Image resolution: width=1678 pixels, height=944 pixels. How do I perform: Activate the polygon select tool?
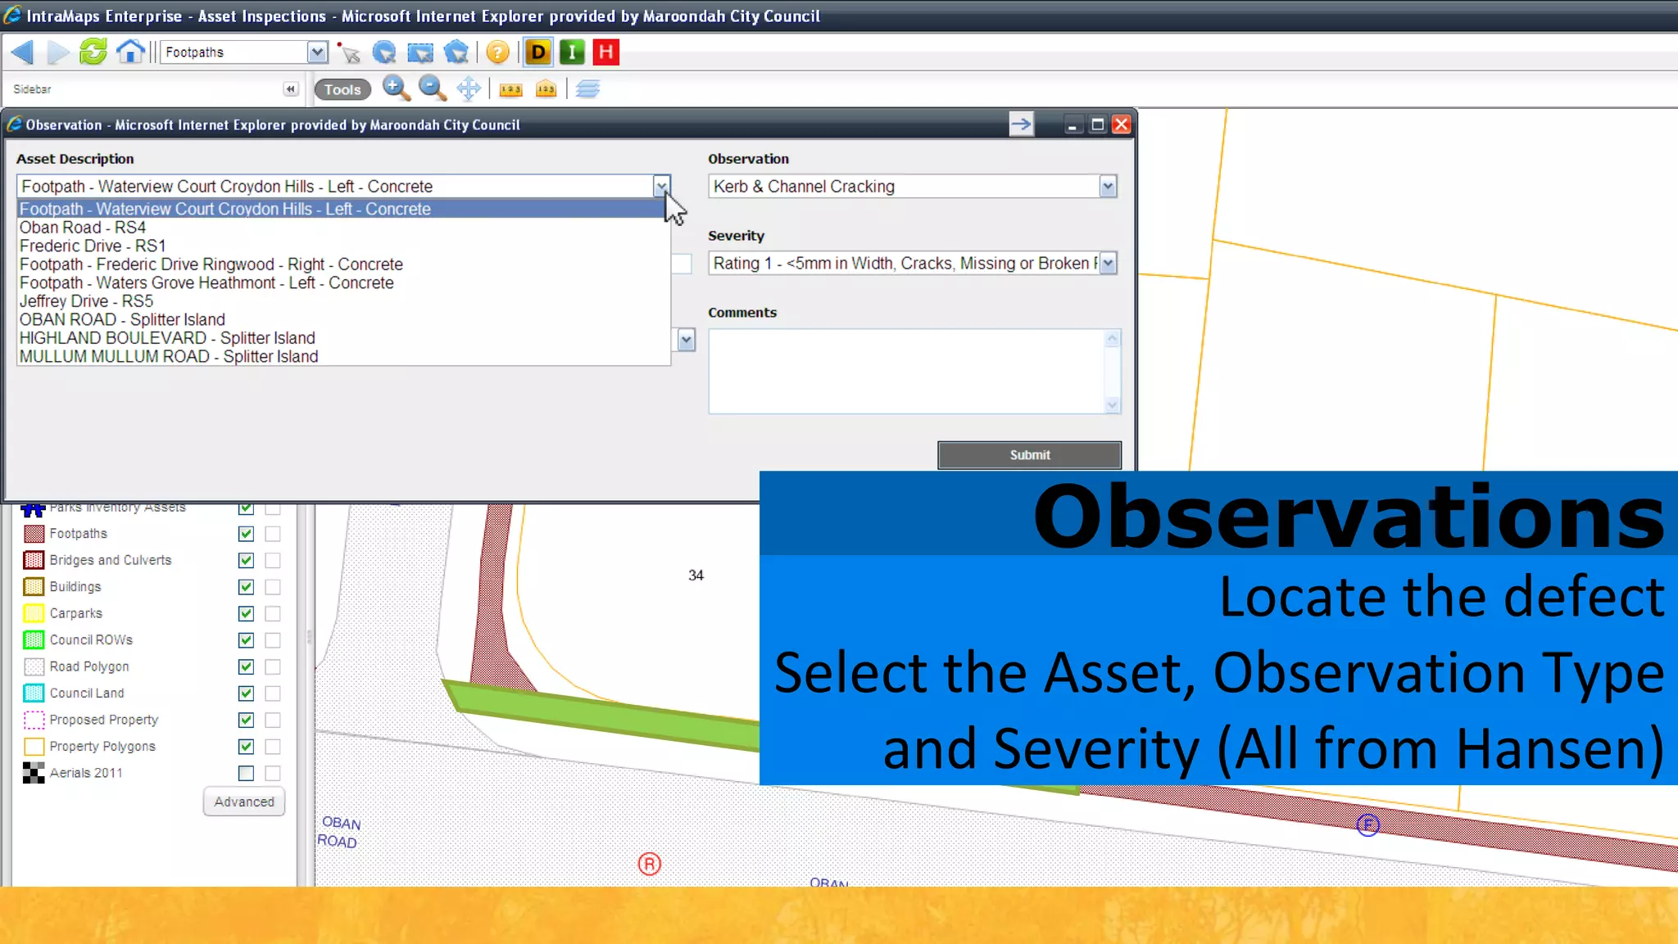pyautogui.click(x=456, y=52)
